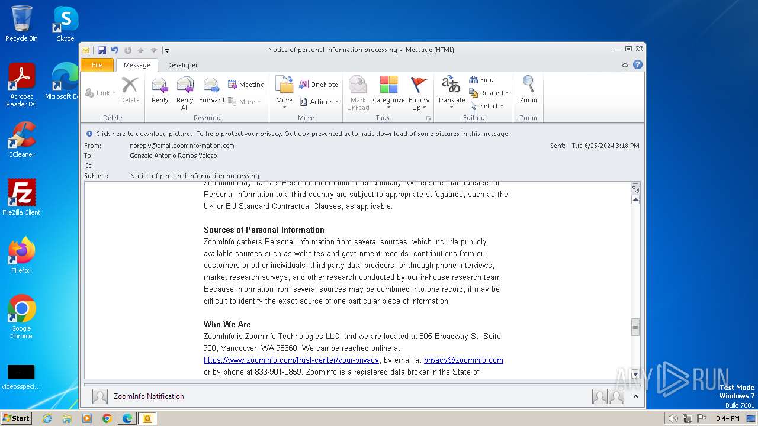Expand the People Pane chevron
The height and width of the screenshot is (426, 758).
point(635,396)
